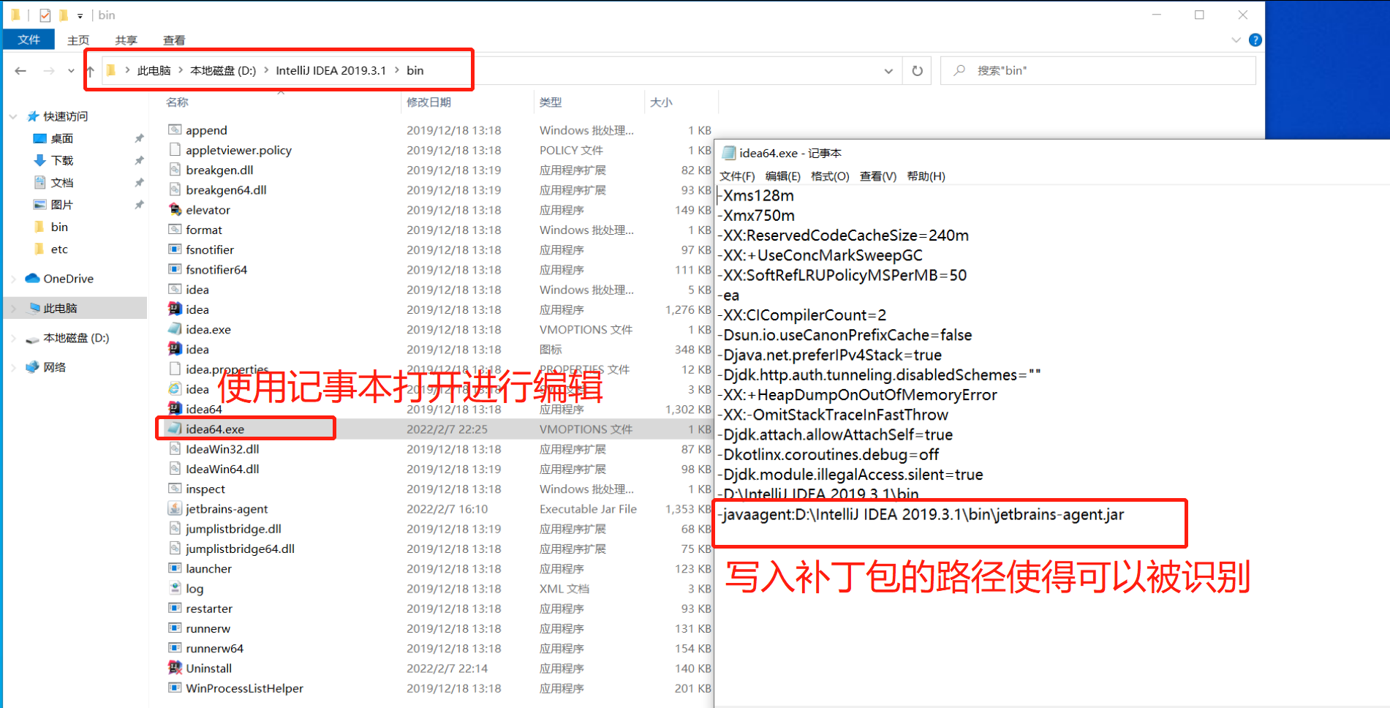Expand the This PC tree node
The image size is (1390, 708).
[13, 309]
